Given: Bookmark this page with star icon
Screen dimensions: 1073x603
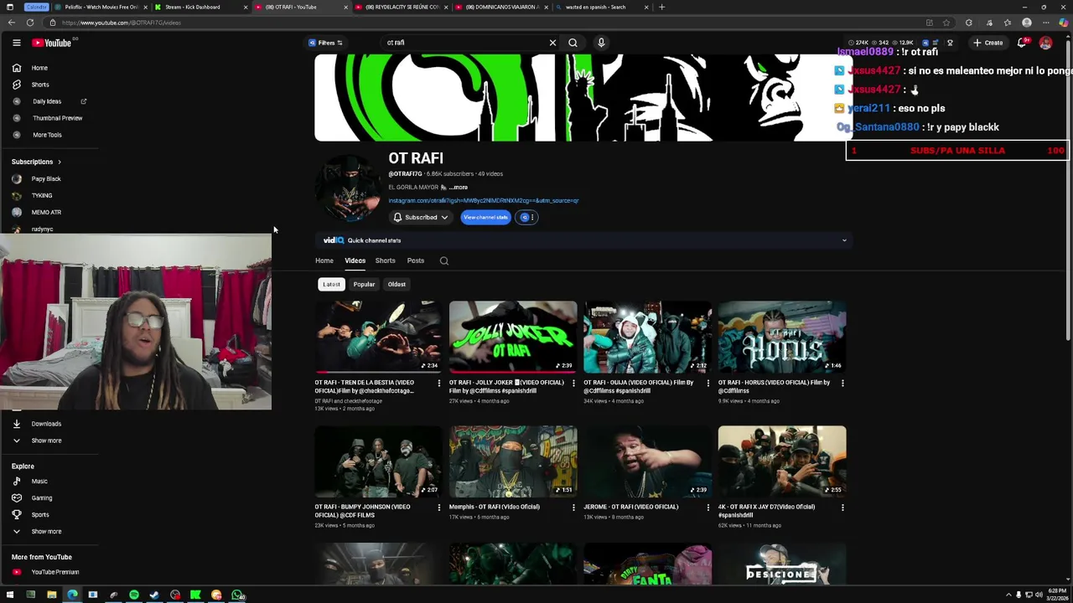Looking at the screenshot, I should (x=946, y=23).
